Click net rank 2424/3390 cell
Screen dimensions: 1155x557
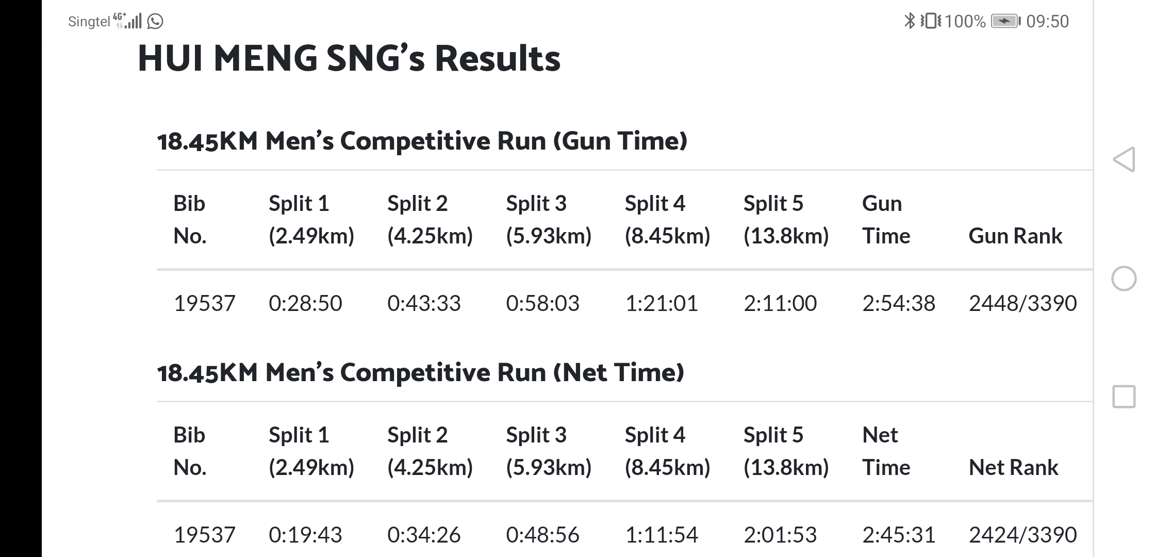tap(1023, 535)
